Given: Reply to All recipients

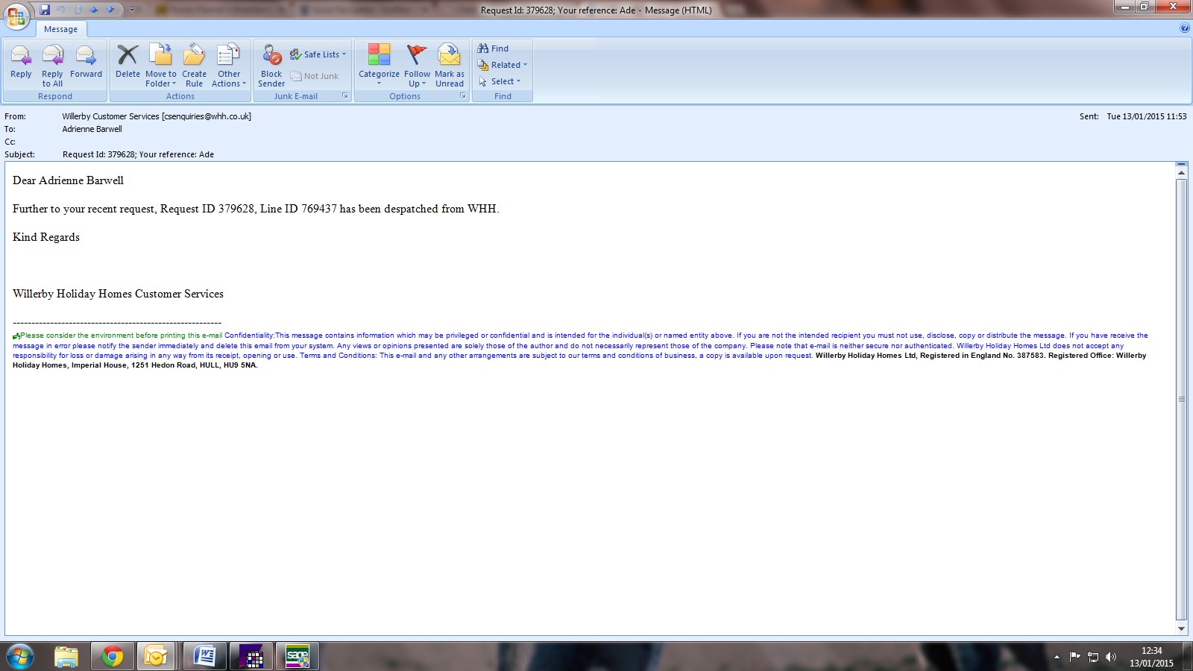Looking at the screenshot, I should pyautogui.click(x=52, y=66).
